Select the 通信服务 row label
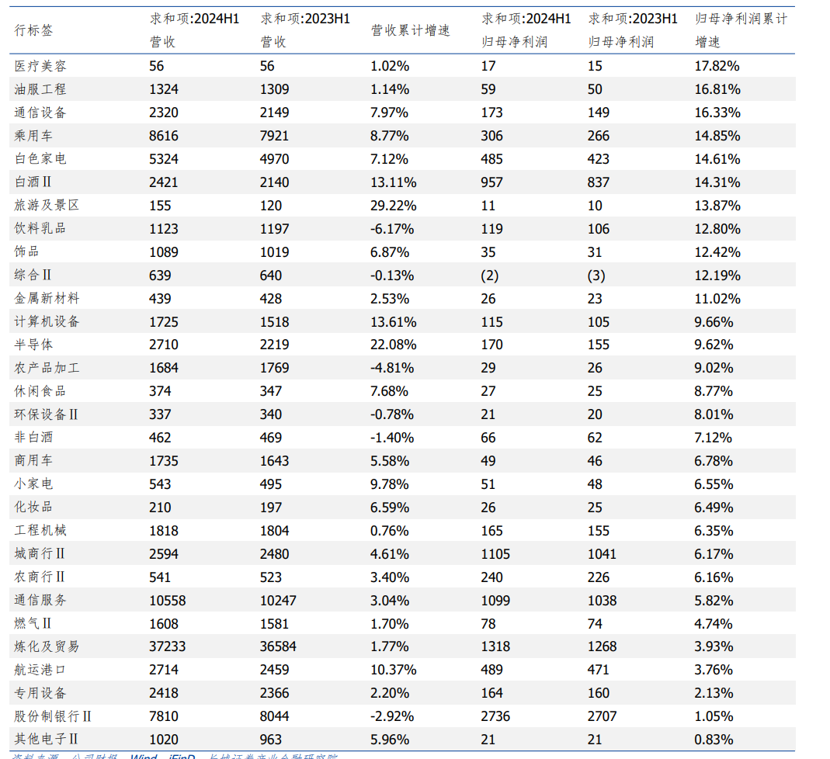 click(40, 601)
